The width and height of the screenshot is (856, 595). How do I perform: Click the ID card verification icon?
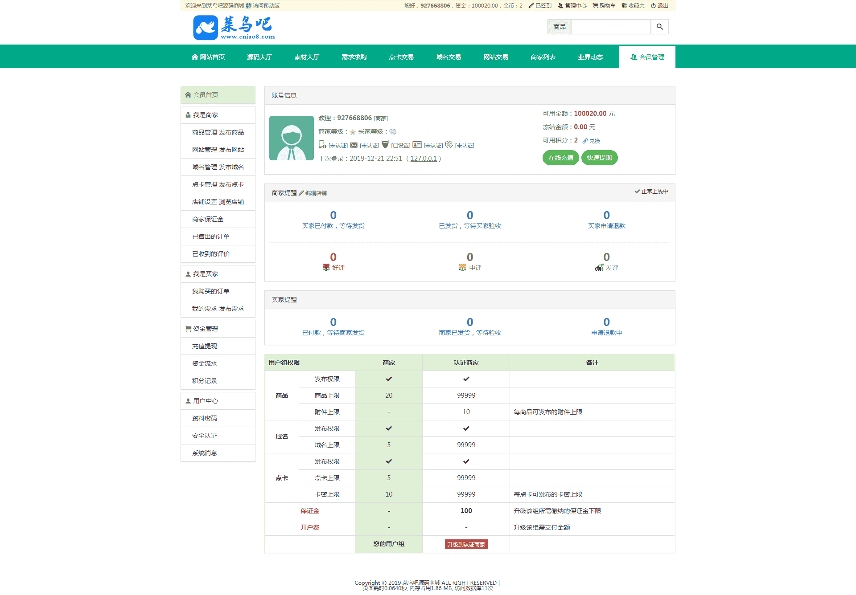(x=417, y=145)
